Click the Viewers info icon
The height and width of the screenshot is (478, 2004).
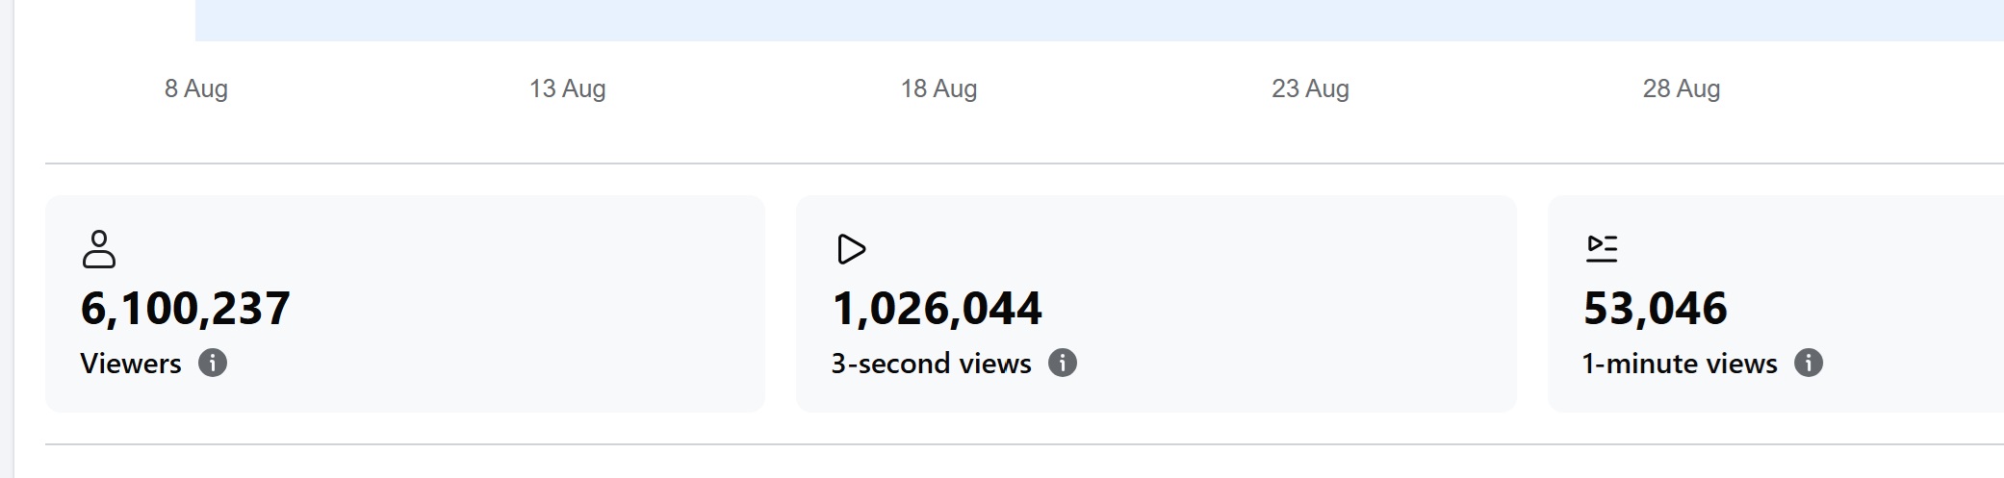[213, 364]
